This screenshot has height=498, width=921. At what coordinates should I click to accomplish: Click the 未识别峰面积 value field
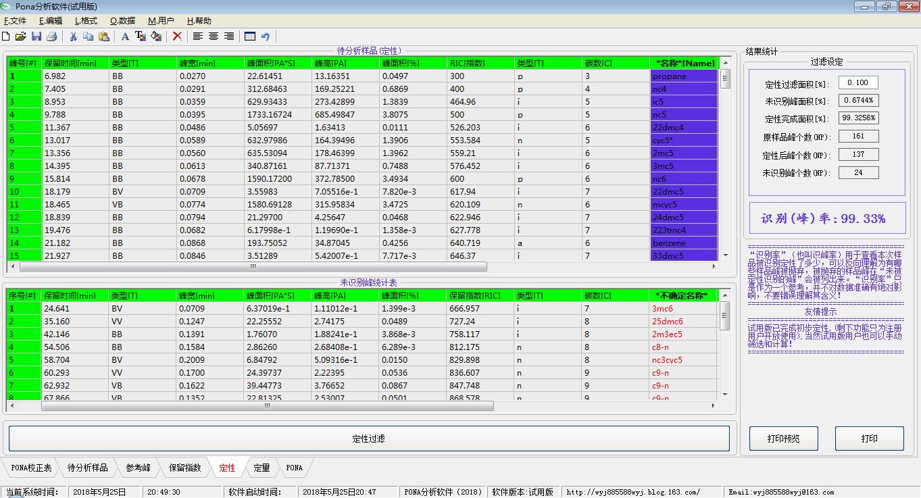(858, 100)
